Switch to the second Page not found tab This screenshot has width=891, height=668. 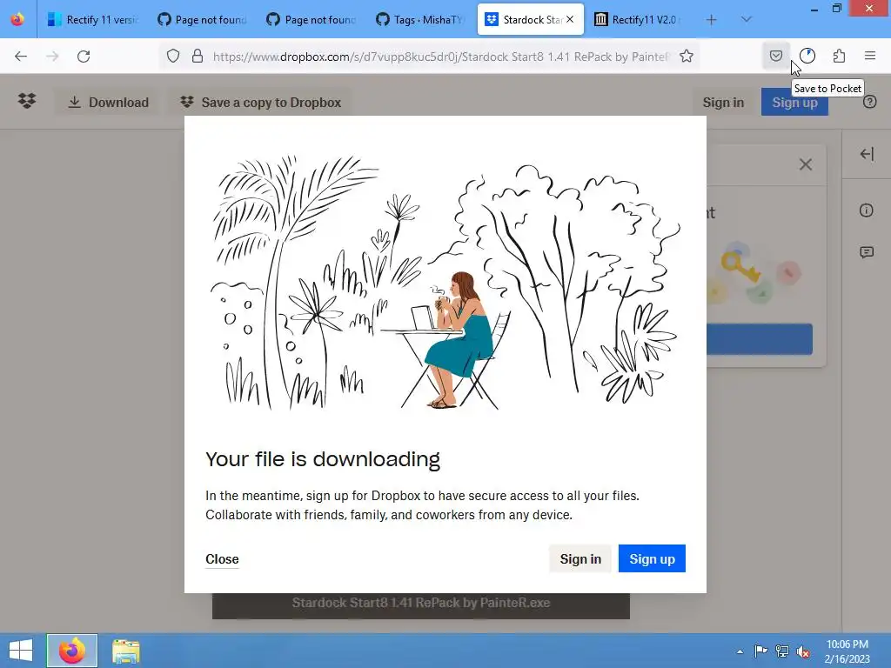tap(312, 20)
